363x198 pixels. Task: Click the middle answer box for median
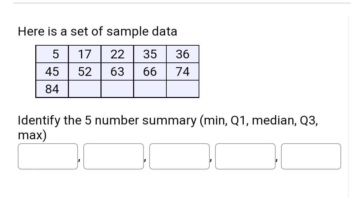179,156
